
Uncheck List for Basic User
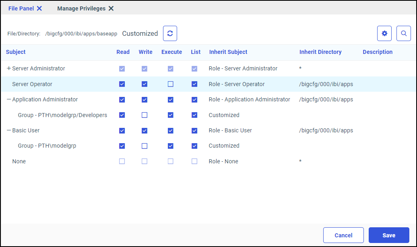pyautogui.click(x=194, y=130)
